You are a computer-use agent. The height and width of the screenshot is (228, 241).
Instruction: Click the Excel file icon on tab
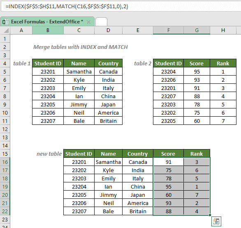click(x=5, y=22)
